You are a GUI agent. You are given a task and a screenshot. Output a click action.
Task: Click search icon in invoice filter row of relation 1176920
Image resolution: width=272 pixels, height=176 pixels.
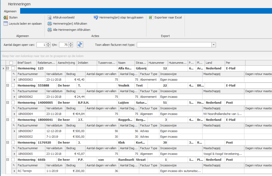pyautogui.click(x=14, y=148)
